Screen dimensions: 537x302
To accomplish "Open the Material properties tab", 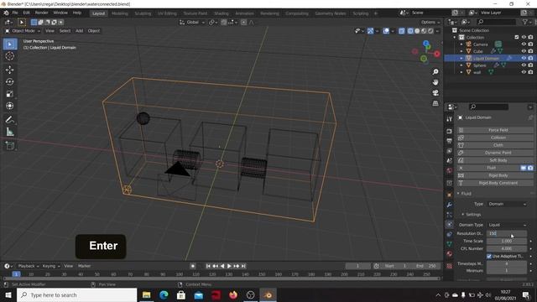I will point(450,253).
